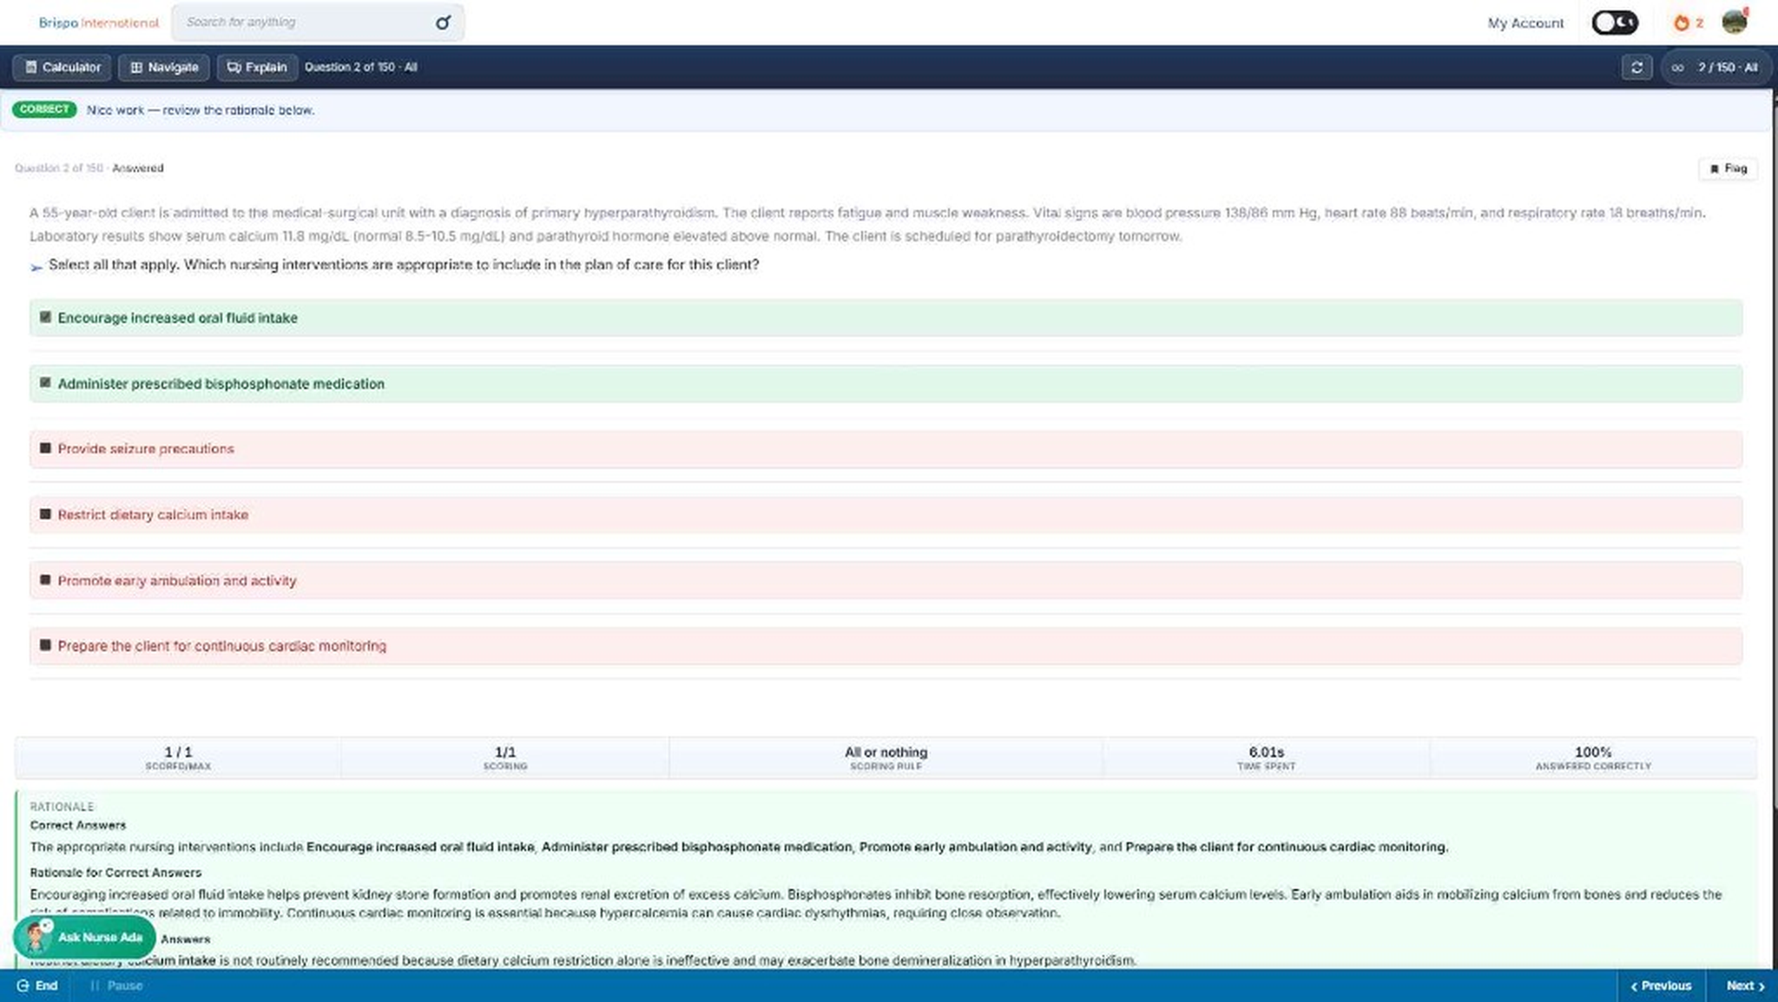Click Question 2 of 150 · All label
This screenshot has width=1778, height=1002.
360,67
